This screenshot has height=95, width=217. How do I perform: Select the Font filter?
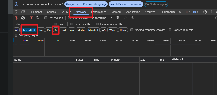click(x=63, y=30)
